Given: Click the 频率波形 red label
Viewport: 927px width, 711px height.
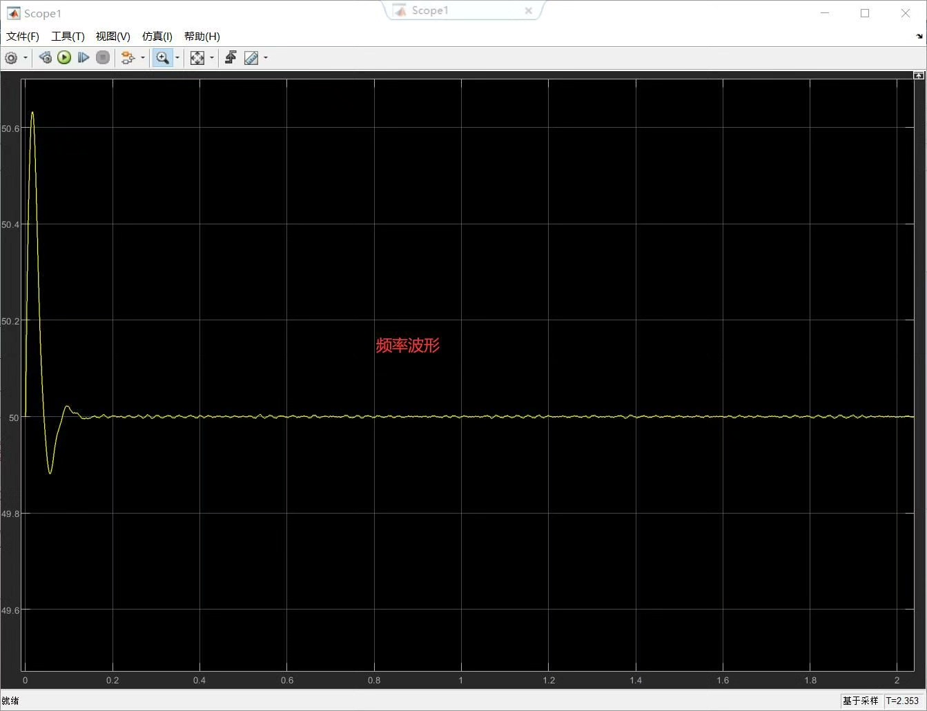Looking at the screenshot, I should 408,345.
